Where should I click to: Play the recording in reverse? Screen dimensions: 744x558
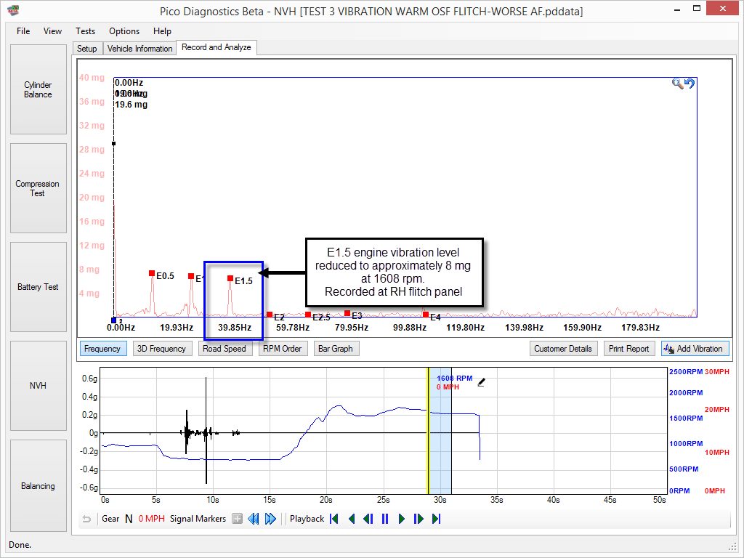coord(352,519)
